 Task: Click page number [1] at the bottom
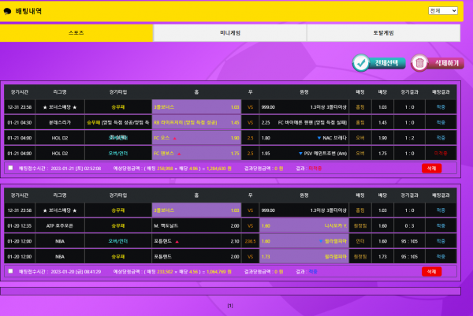[x=230, y=306]
